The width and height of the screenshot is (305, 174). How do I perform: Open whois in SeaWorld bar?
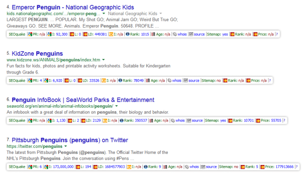pos(180,121)
